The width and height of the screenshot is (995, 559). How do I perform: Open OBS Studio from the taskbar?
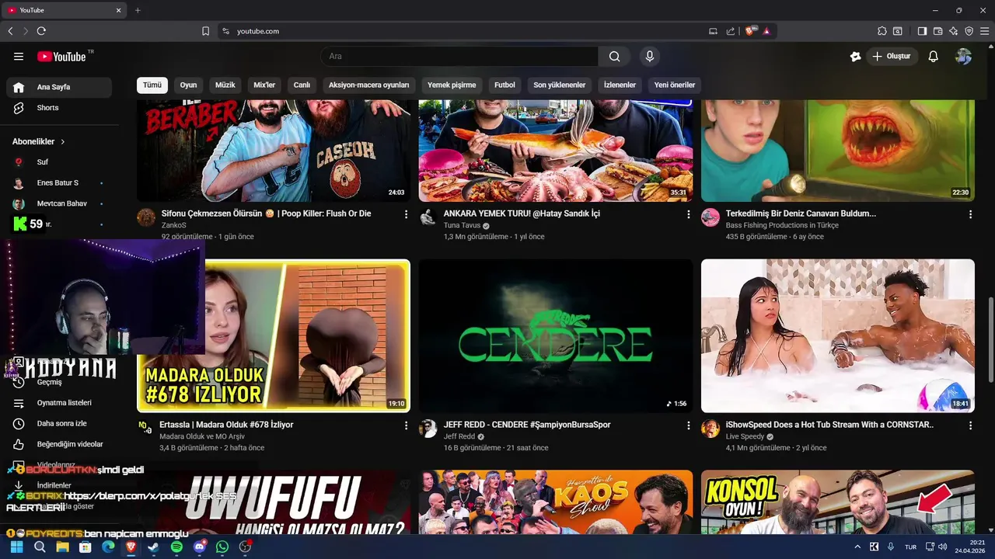pyautogui.click(x=245, y=547)
